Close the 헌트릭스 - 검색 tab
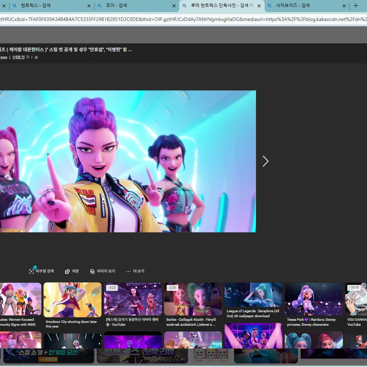 (89, 6)
